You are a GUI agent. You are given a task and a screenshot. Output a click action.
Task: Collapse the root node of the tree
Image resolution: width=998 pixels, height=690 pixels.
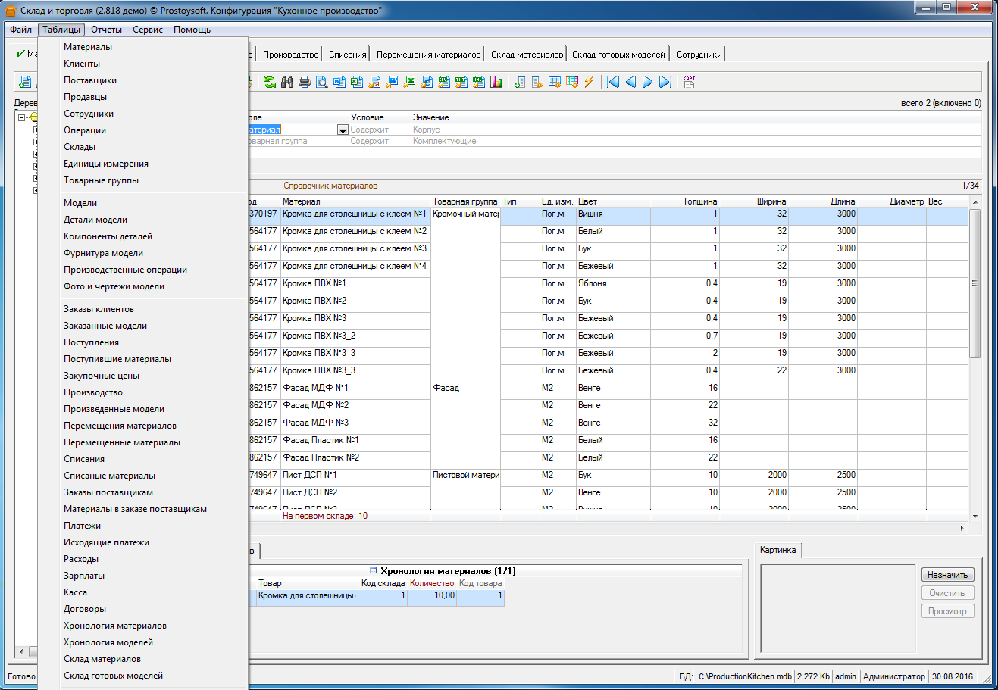[22, 117]
